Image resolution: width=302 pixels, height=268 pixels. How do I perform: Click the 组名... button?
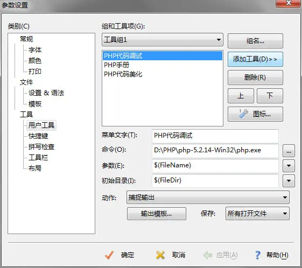point(255,41)
